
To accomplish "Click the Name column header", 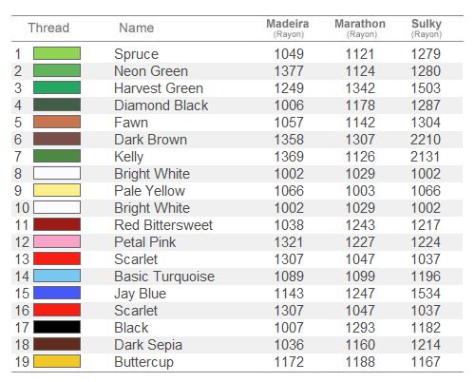I will click(x=137, y=28).
